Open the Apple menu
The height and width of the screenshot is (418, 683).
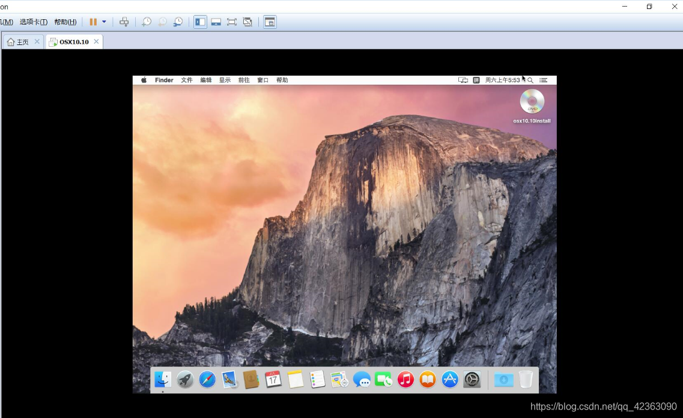(x=144, y=80)
